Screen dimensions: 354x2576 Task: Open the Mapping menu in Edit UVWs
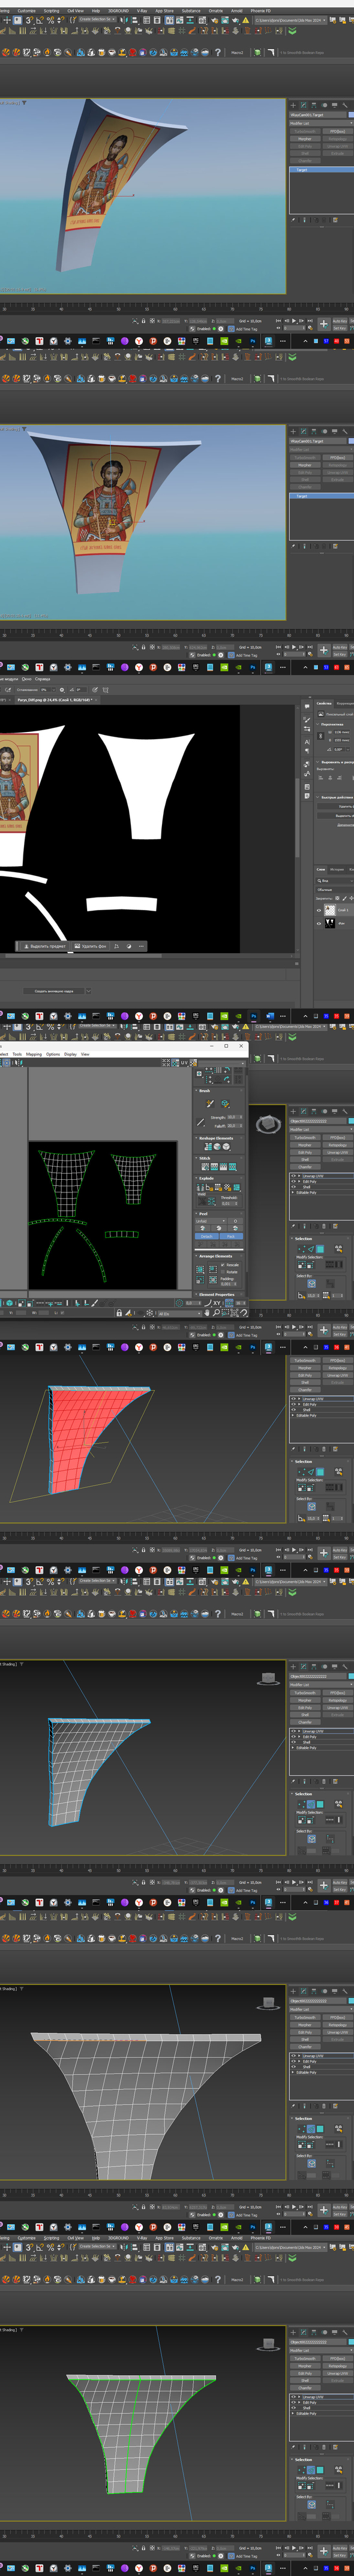coord(34,1053)
